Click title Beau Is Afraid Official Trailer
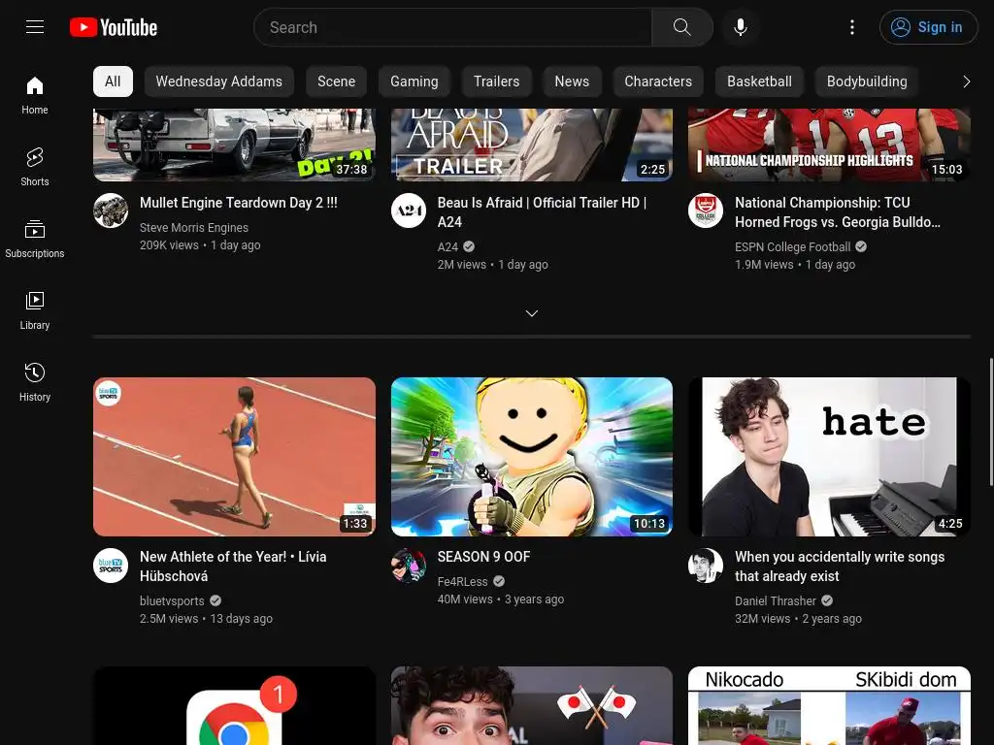The width and height of the screenshot is (994, 745). pyautogui.click(x=542, y=212)
